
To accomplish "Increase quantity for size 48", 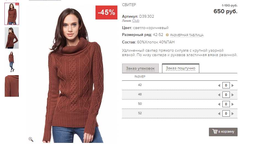I will [x=233, y=95].
